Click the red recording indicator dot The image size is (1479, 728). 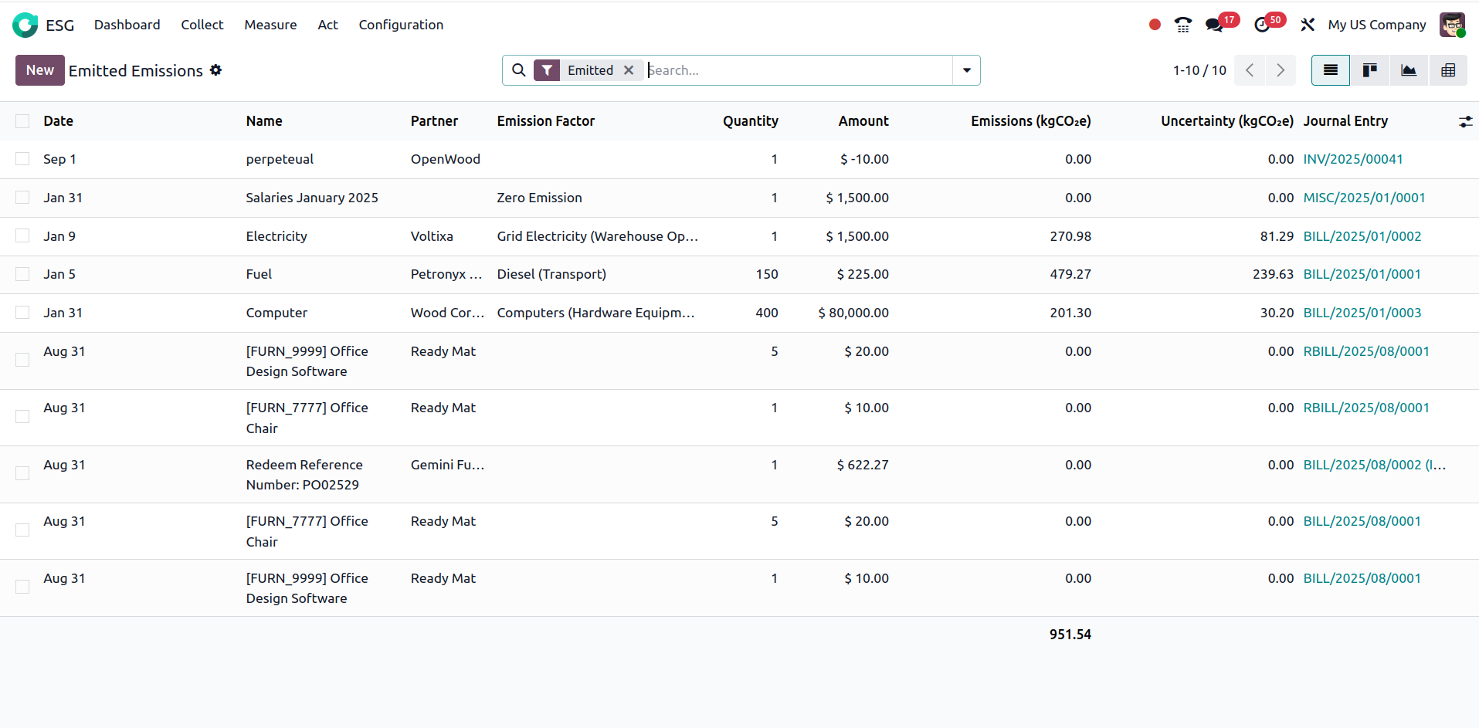pos(1155,25)
